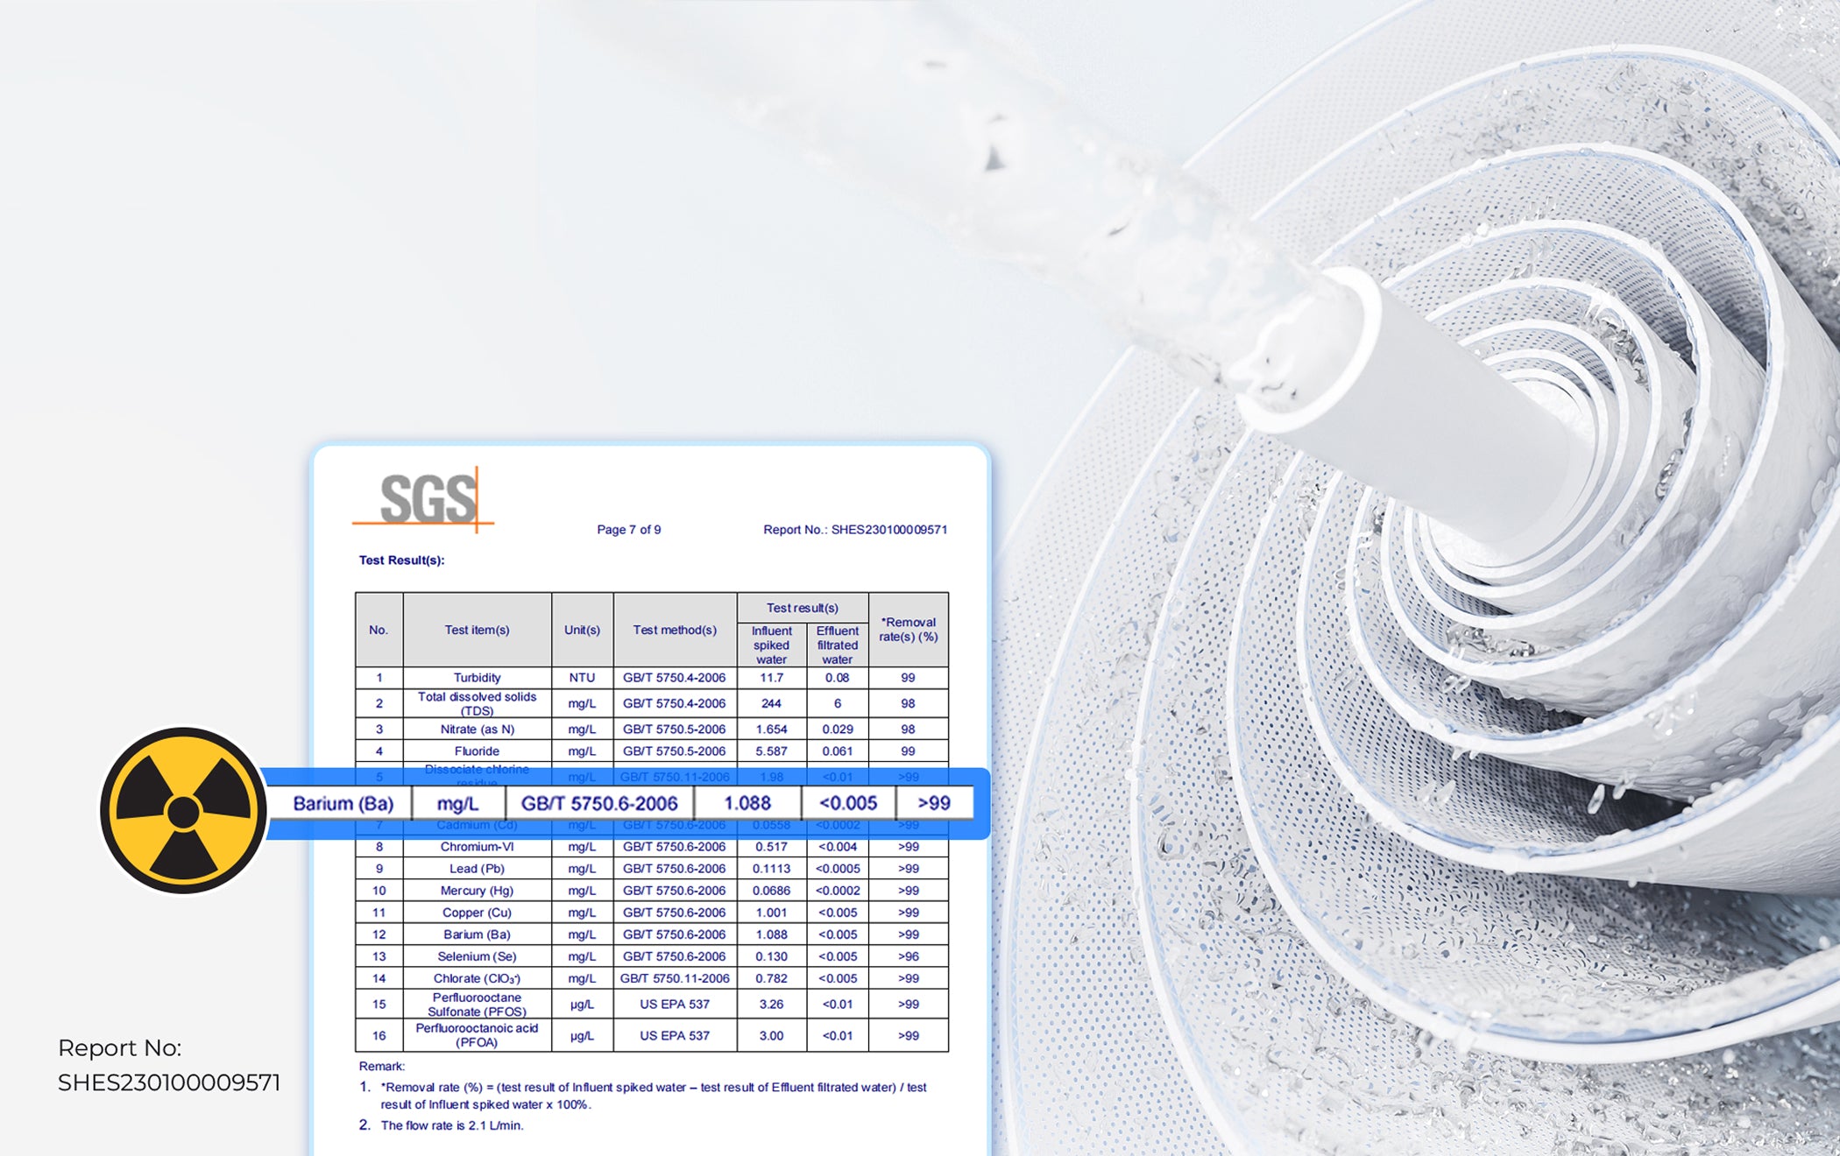Screen dimensions: 1840x1156
Task: Click the 'Selenium (Se)' test item cell
Action: click(477, 956)
